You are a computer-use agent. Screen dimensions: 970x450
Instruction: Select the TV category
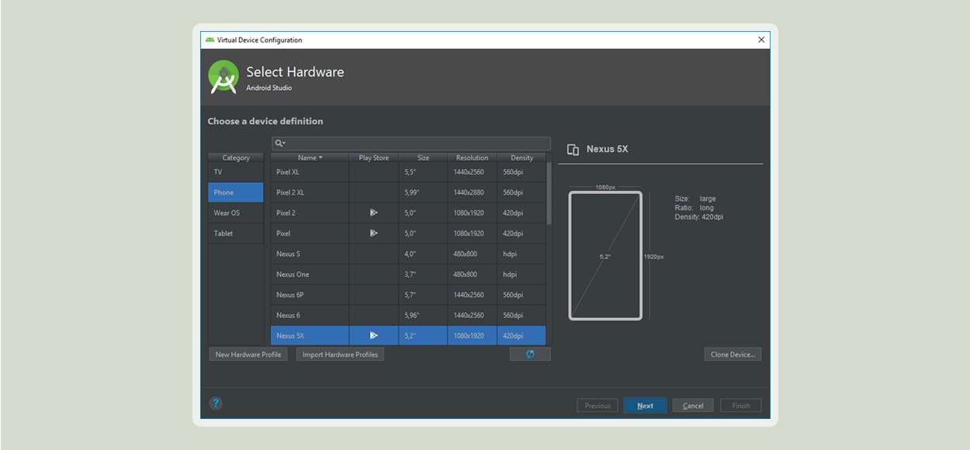tap(236, 172)
